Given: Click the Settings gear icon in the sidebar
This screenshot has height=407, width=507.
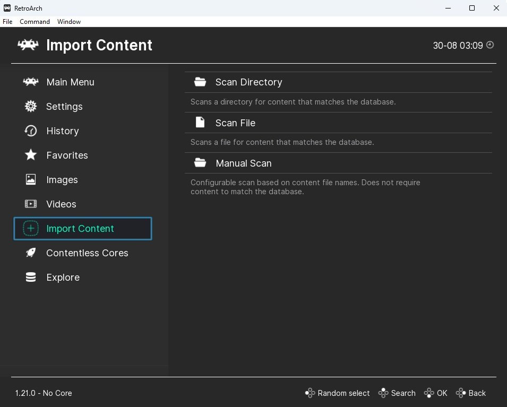Looking at the screenshot, I should tap(31, 106).
